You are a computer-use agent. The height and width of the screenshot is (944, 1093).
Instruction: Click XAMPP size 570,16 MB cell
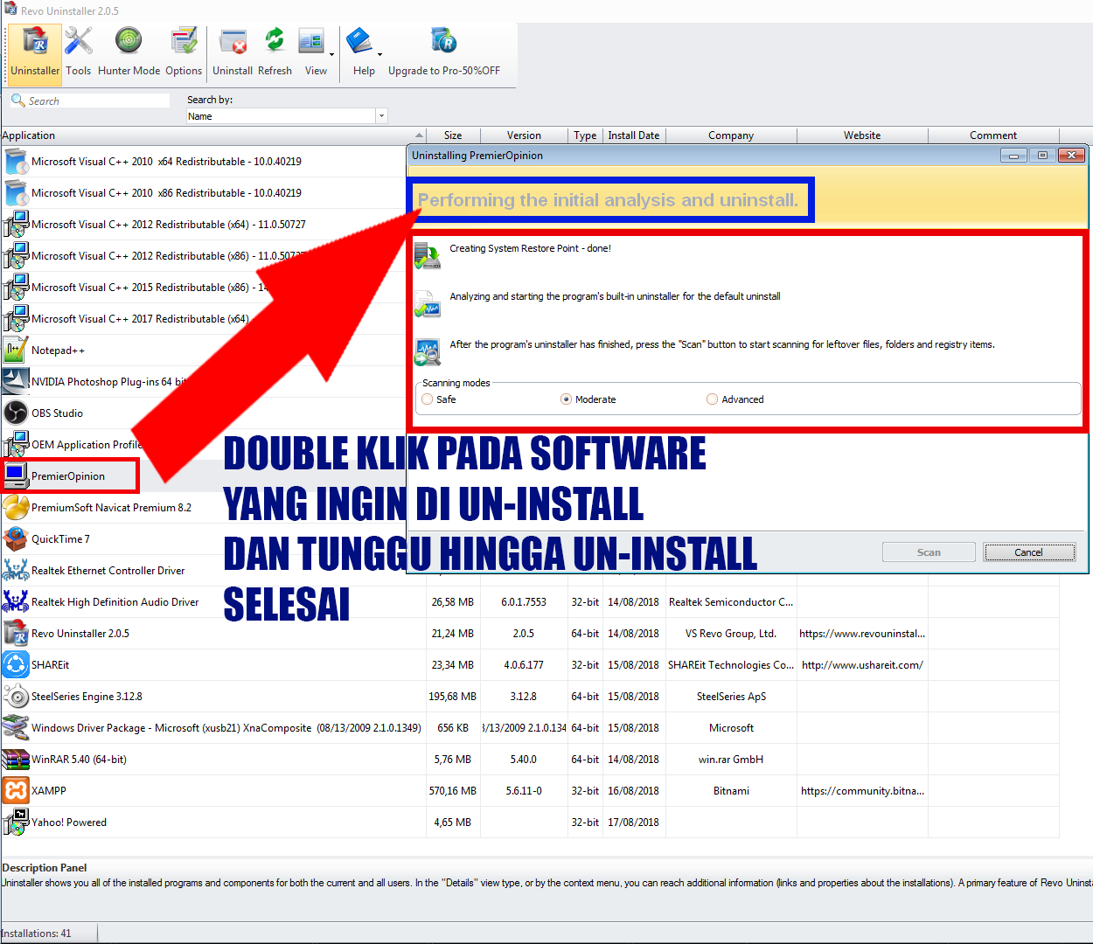(x=453, y=791)
